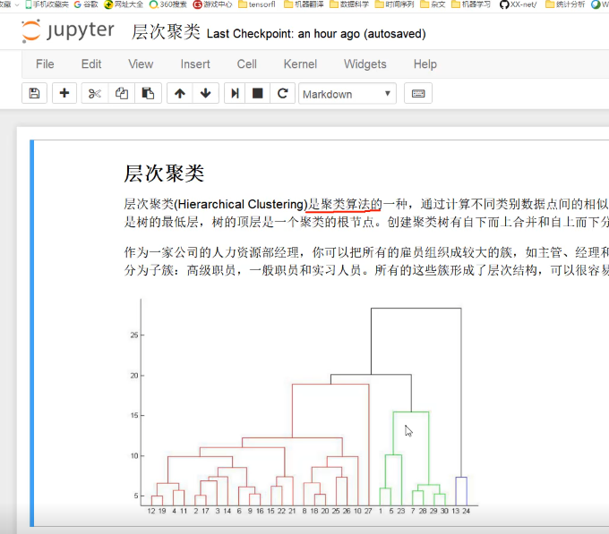Move the selected cell up
The height and width of the screenshot is (534, 609).
click(x=180, y=94)
